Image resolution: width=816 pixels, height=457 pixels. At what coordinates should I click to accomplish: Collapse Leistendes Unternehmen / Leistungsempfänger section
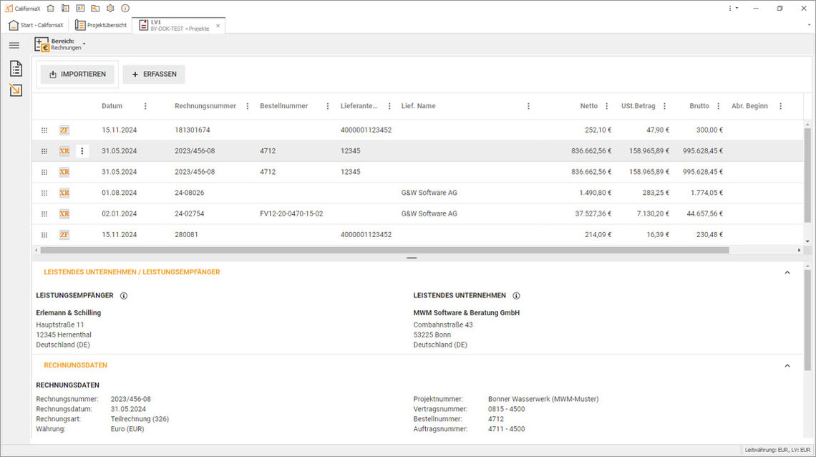click(x=787, y=272)
